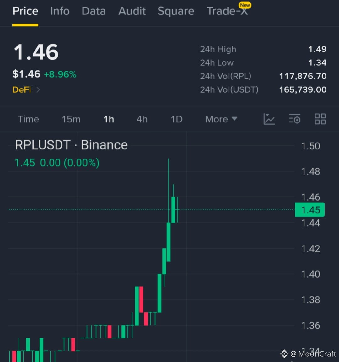Open the chart indicators line-graph icon
The height and width of the screenshot is (362, 339).
pyautogui.click(x=269, y=119)
